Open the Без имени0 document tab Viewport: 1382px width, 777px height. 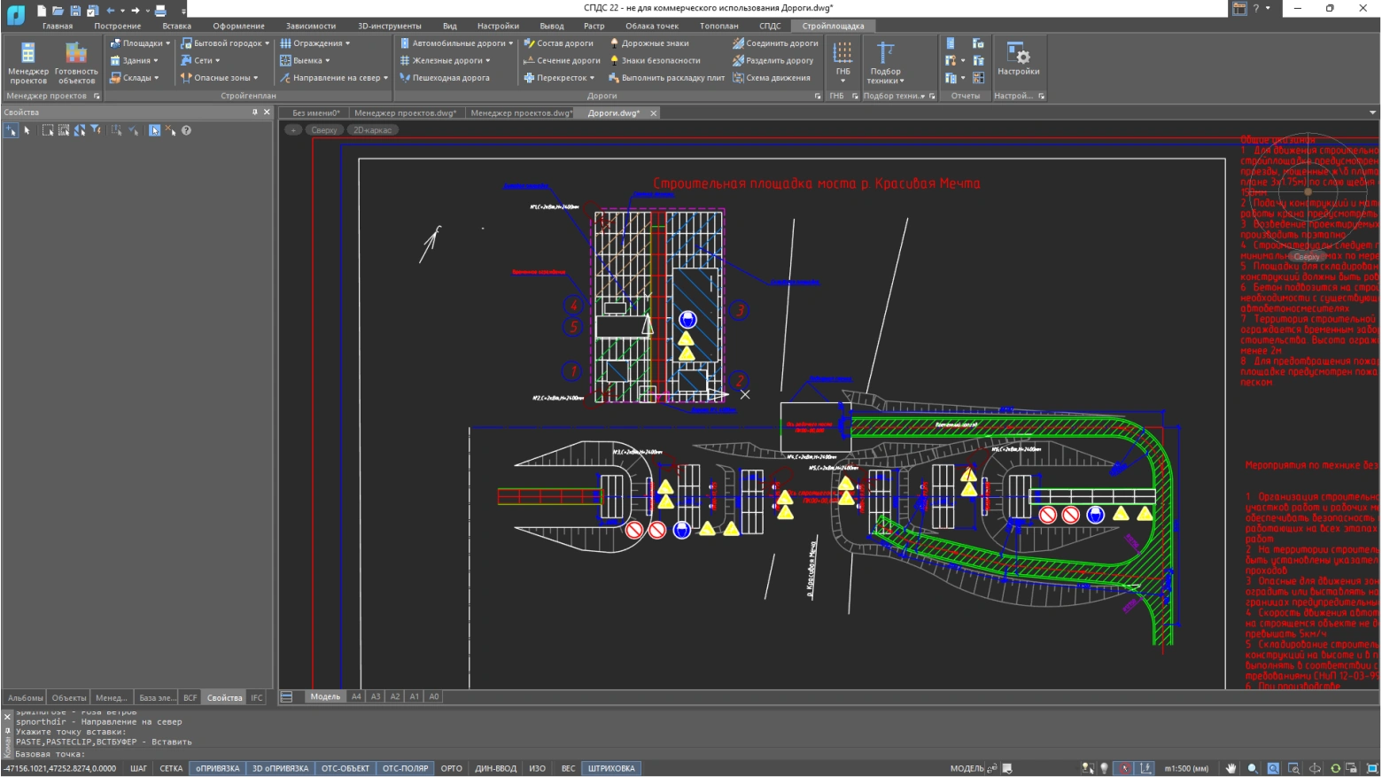pyautogui.click(x=315, y=113)
